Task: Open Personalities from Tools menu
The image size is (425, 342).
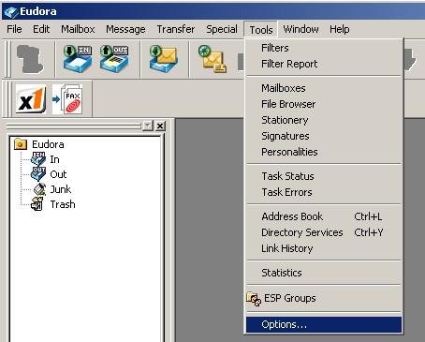Action: coord(324,152)
